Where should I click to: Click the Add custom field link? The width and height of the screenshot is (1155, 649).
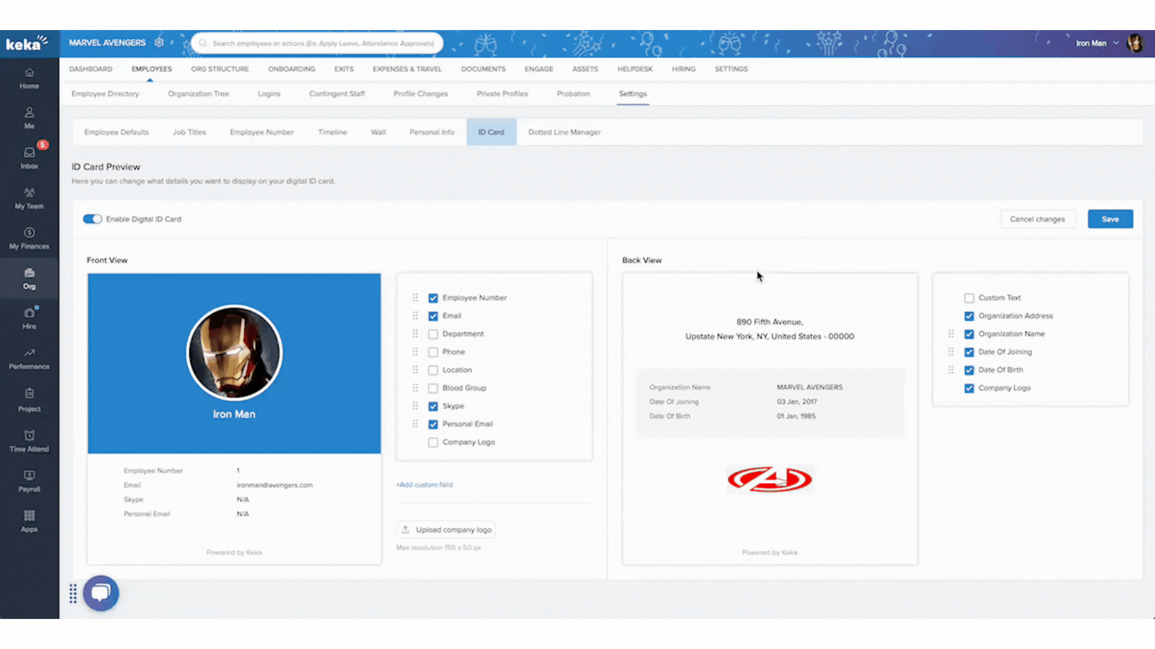(425, 485)
